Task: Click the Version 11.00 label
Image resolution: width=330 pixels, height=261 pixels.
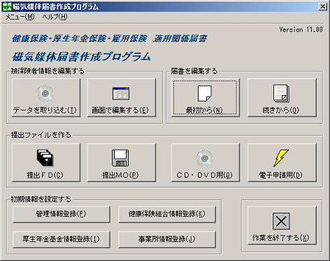Action: pyautogui.click(x=301, y=30)
